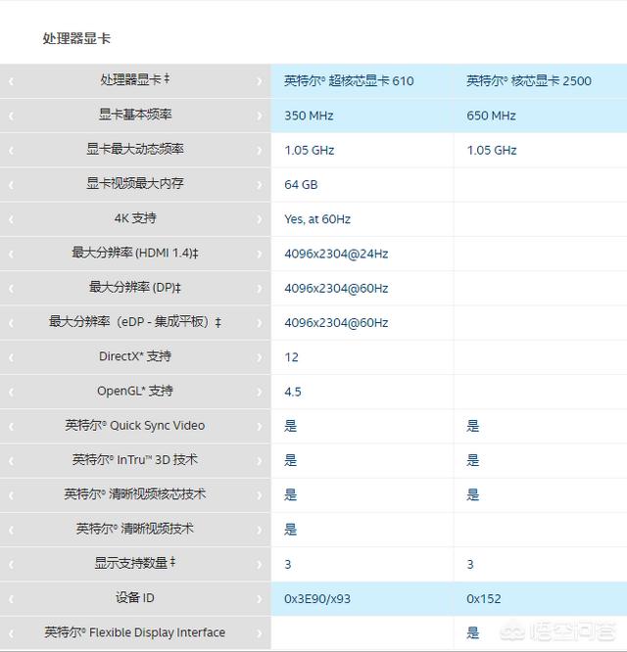
Task: Open the 最大分辨率 (HDMI 1.4) label
Action: click(135, 253)
